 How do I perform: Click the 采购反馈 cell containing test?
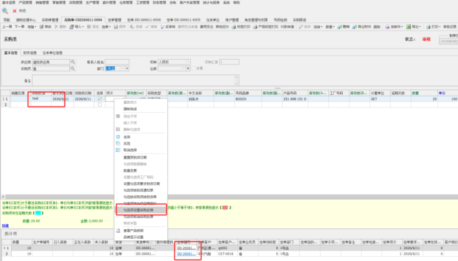pyautogui.click(x=41, y=99)
